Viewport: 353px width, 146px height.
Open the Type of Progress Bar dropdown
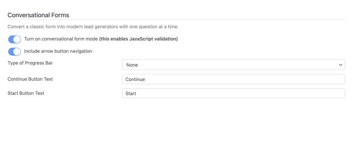coord(233,65)
